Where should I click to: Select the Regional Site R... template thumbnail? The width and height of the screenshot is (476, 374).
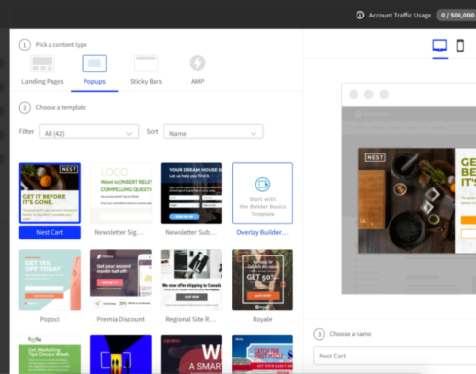[191, 280]
